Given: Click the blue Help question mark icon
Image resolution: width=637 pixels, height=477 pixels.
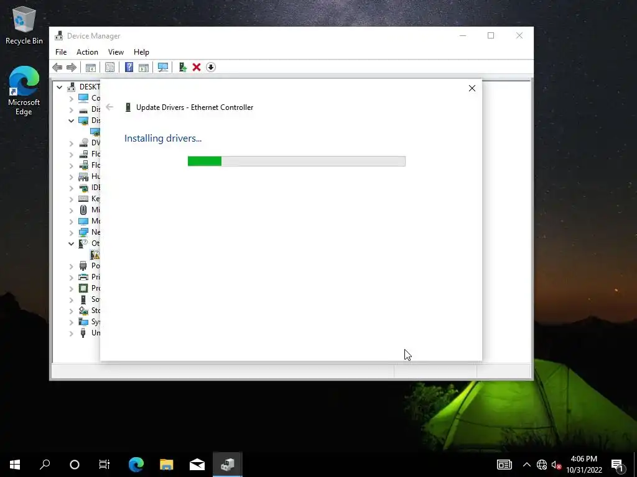Looking at the screenshot, I should pos(129,67).
